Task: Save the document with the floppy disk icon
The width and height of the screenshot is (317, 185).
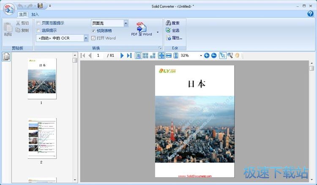Action: pos(40,6)
